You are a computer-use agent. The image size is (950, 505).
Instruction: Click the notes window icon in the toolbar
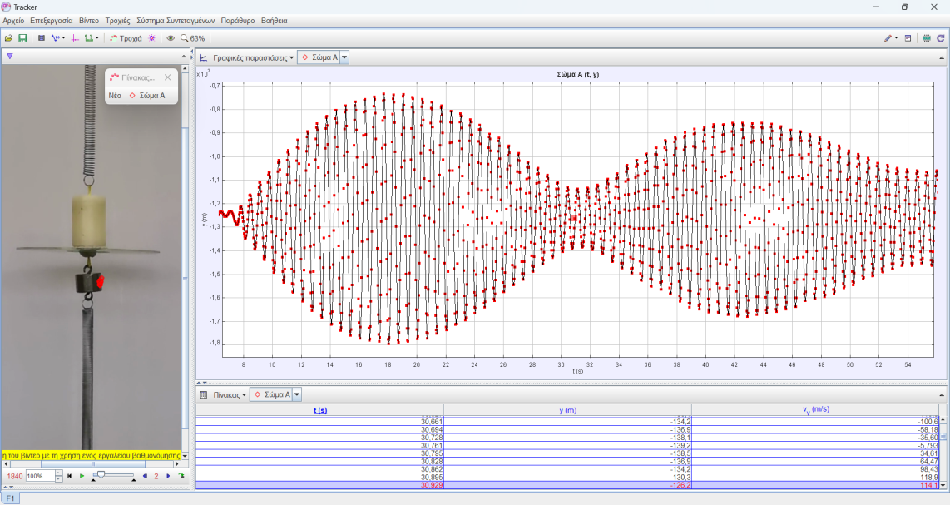(908, 38)
